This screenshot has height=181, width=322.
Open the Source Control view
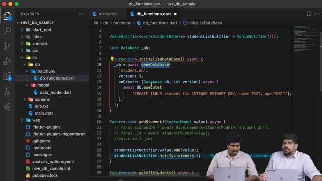tap(7, 46)
